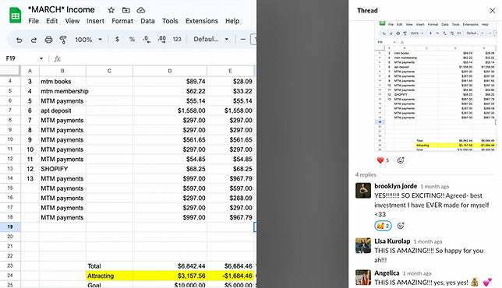This screenshot has height=288, width=502.
Task: Open the Format menu
Action: click(122, 21)
